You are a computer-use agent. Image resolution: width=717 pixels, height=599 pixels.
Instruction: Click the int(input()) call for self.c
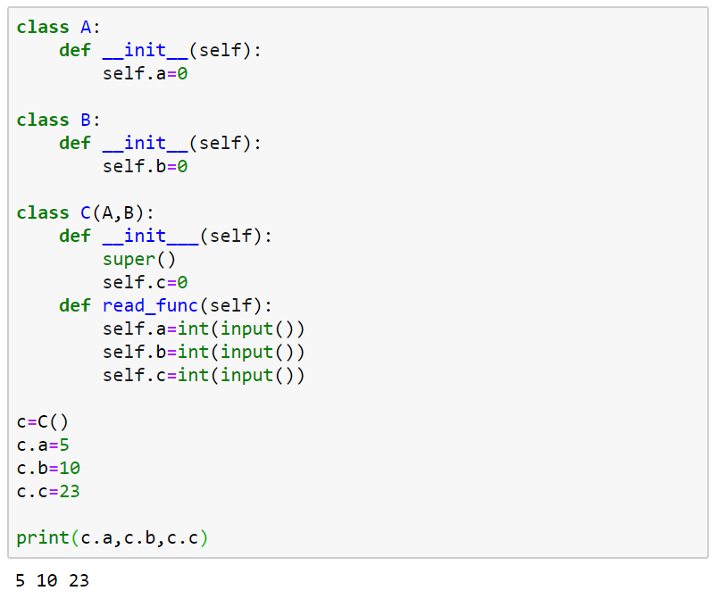click(246, 375)
